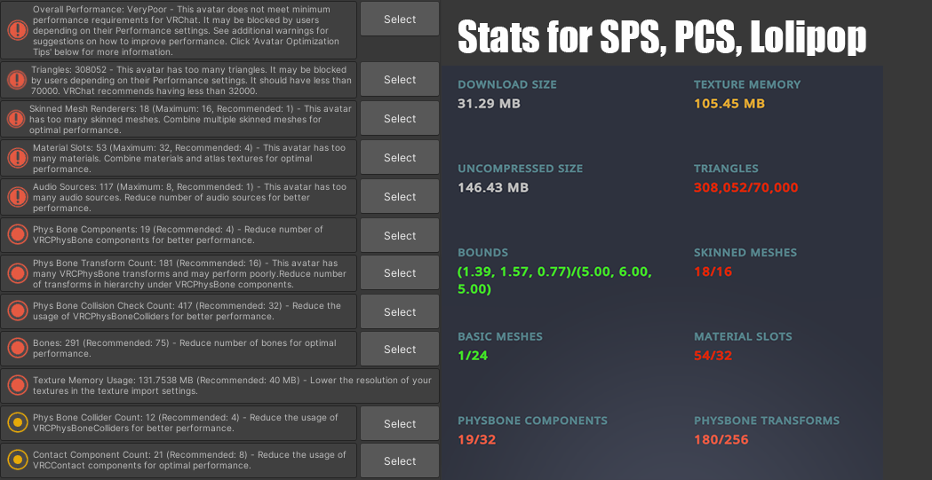Click the Phys Bone Components: 19 message text
This screenshot has height=480, width=932.
pyautogui.click(x=178, y=235)
